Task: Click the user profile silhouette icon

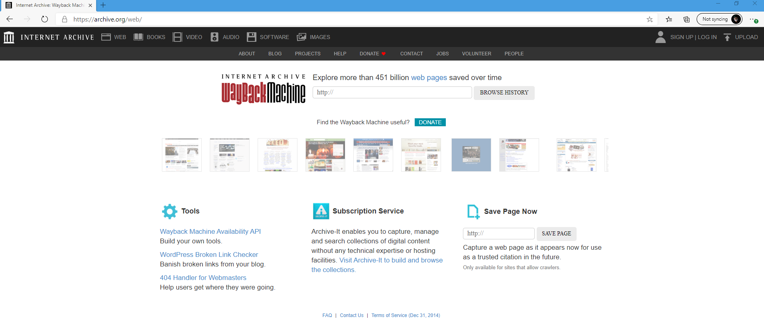Action: (x=660, y=37)
